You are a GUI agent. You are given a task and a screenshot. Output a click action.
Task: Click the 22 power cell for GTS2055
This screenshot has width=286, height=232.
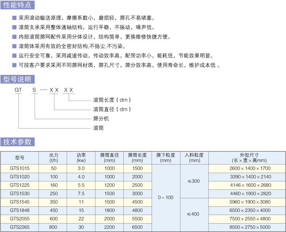tap(81, 219)
